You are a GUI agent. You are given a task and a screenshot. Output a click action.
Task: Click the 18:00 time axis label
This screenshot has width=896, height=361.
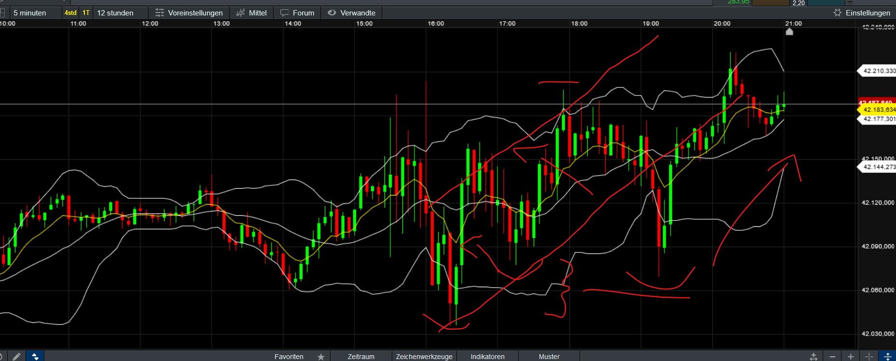[579, 23]
